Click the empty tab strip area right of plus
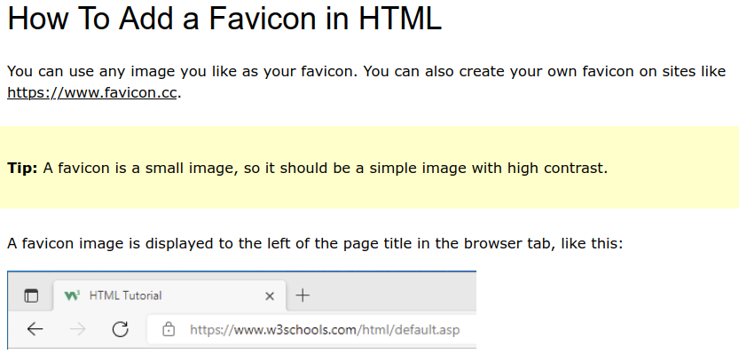739x362 pixels. click(x=399, y=295)
